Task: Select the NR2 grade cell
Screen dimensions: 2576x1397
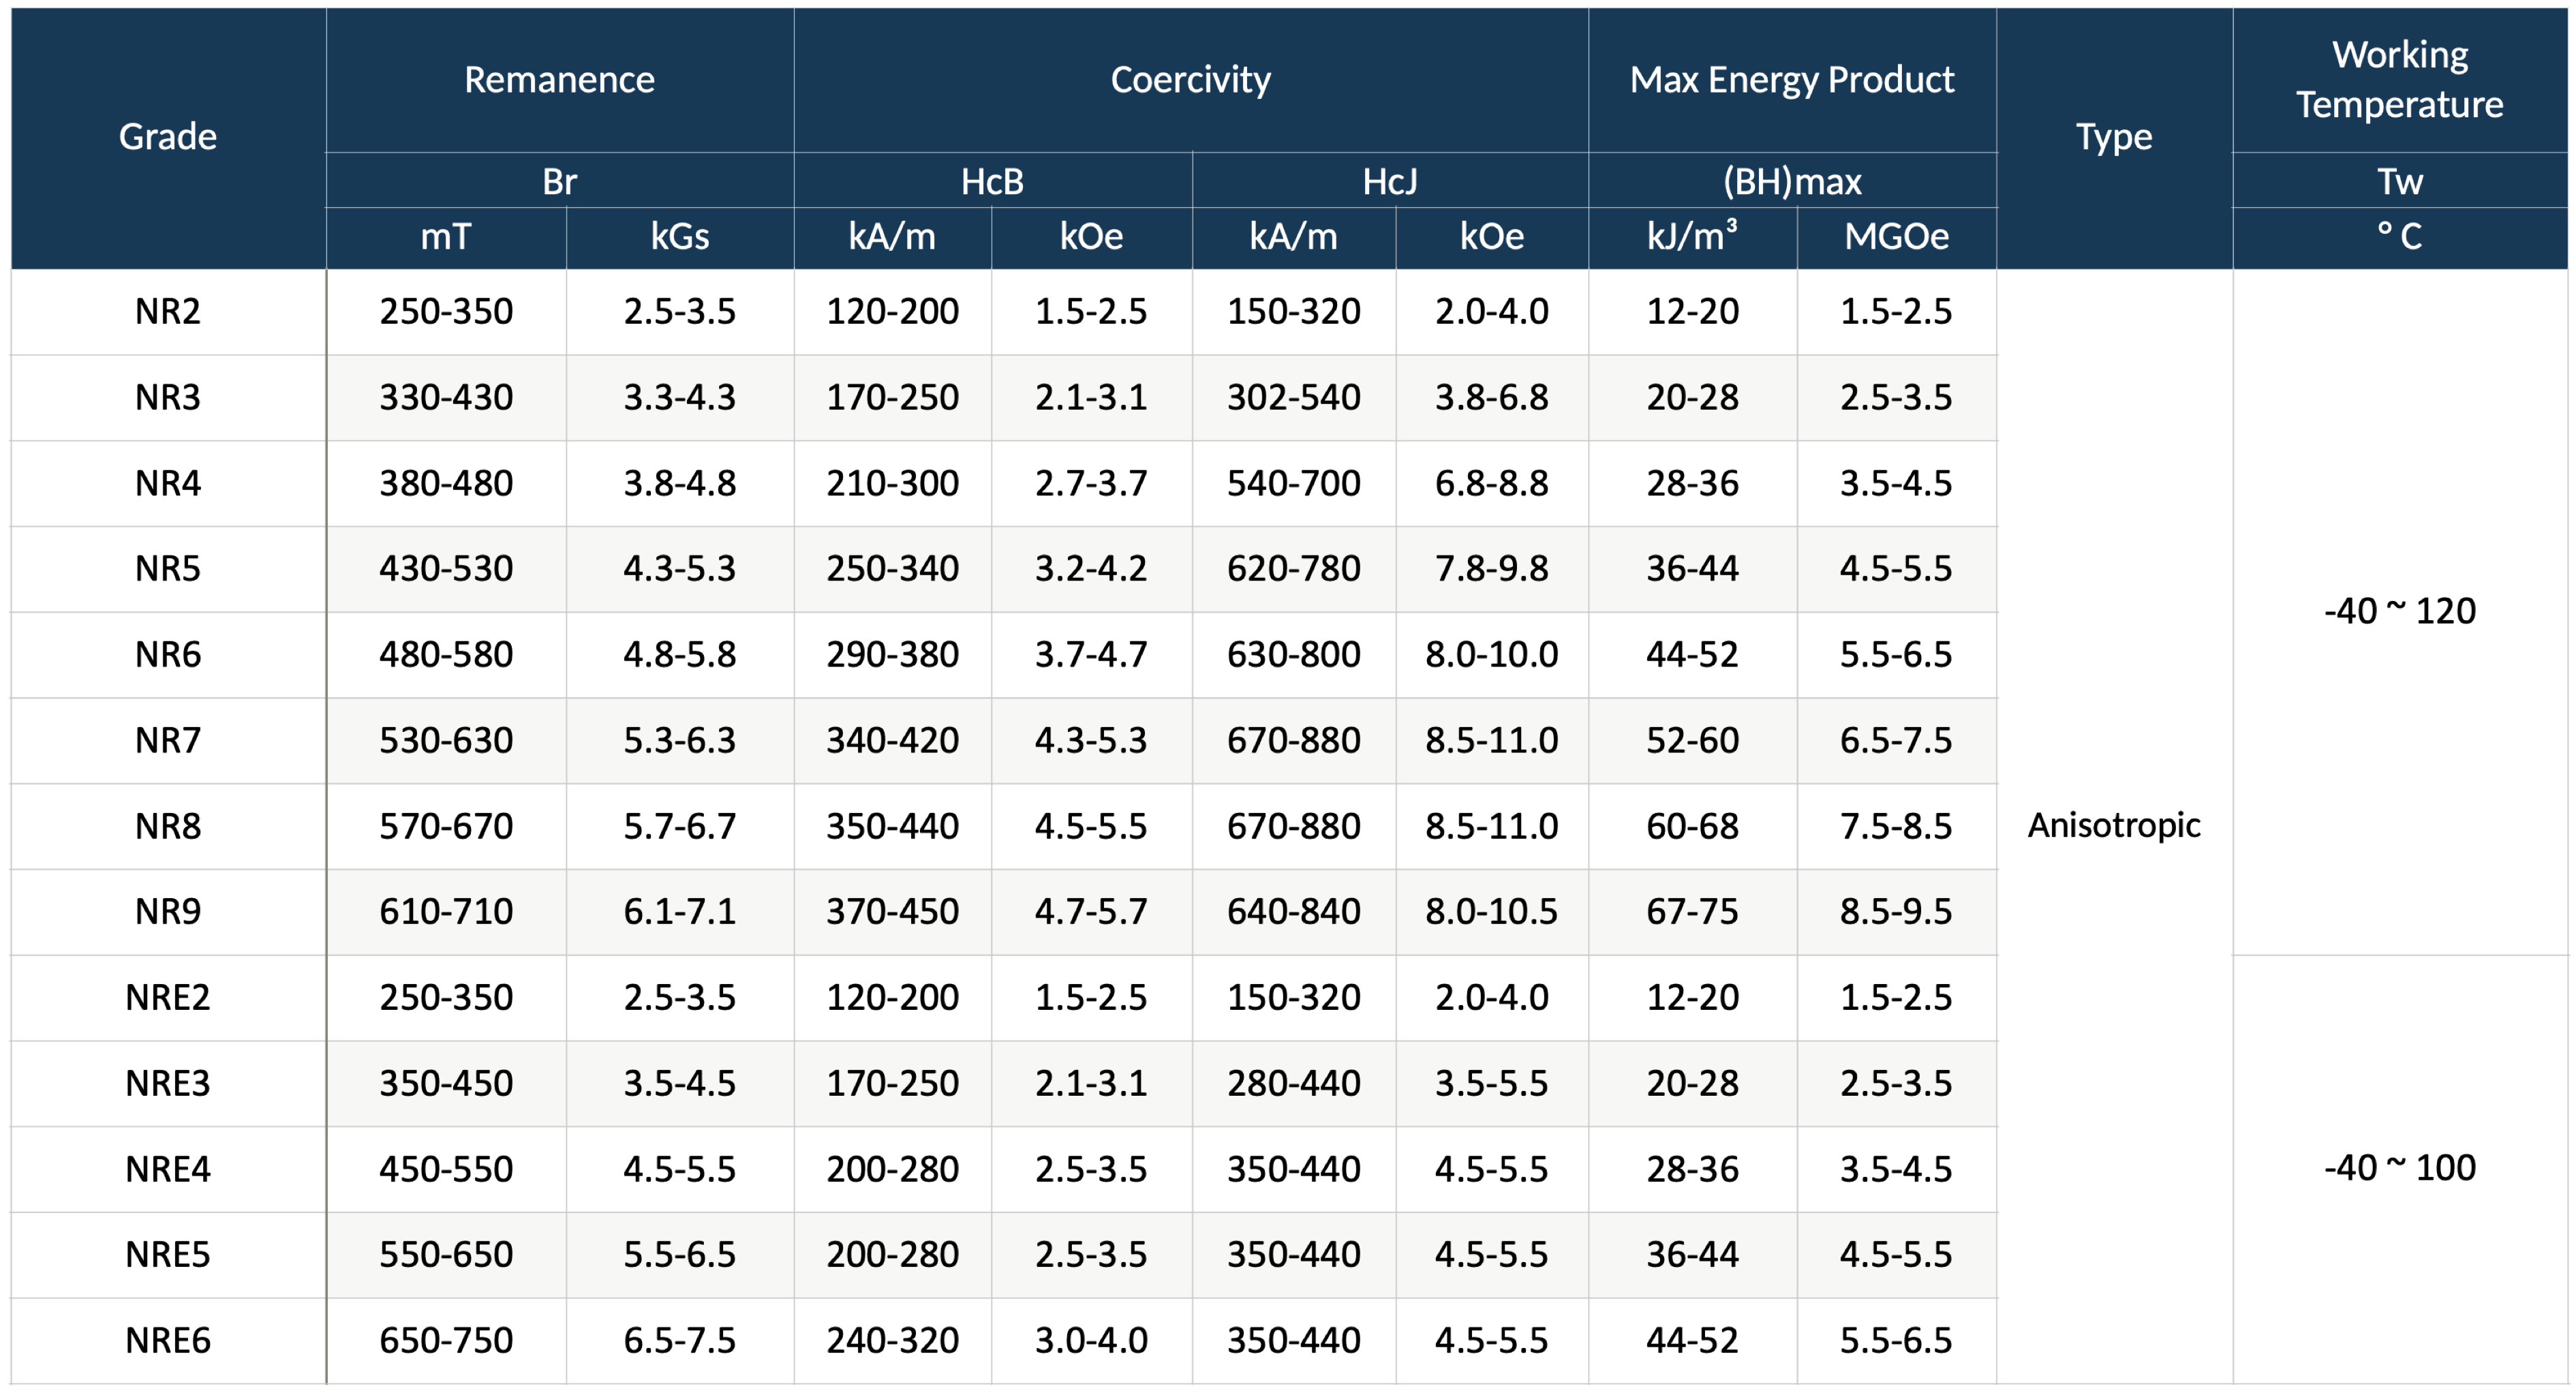Action: 168,312
